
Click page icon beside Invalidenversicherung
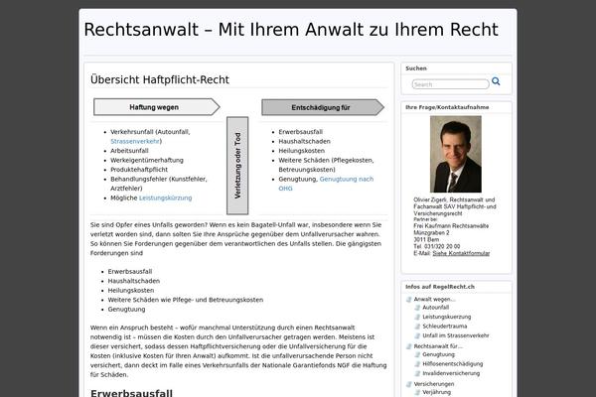(417, 373)
